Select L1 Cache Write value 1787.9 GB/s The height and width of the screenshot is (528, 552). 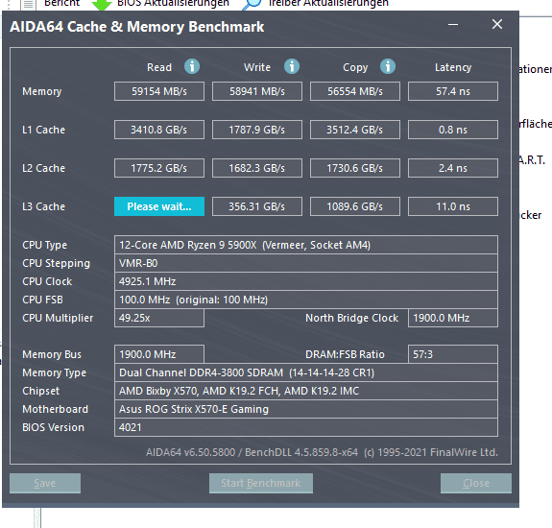257,130
